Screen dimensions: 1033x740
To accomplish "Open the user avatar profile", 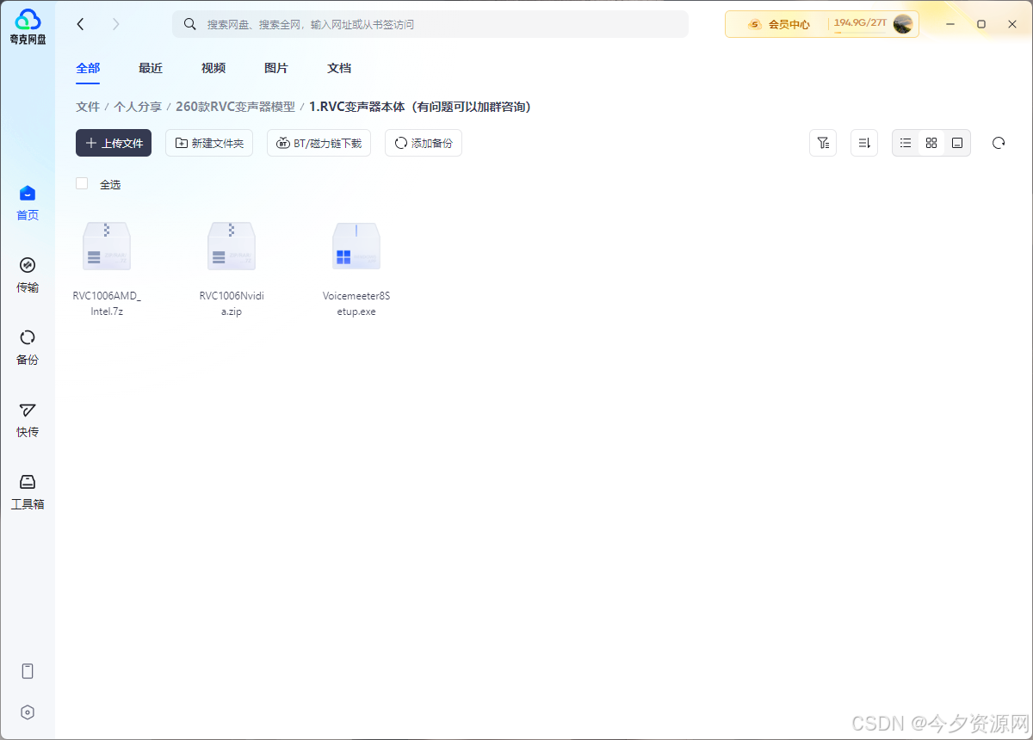I will coord(903,24).
